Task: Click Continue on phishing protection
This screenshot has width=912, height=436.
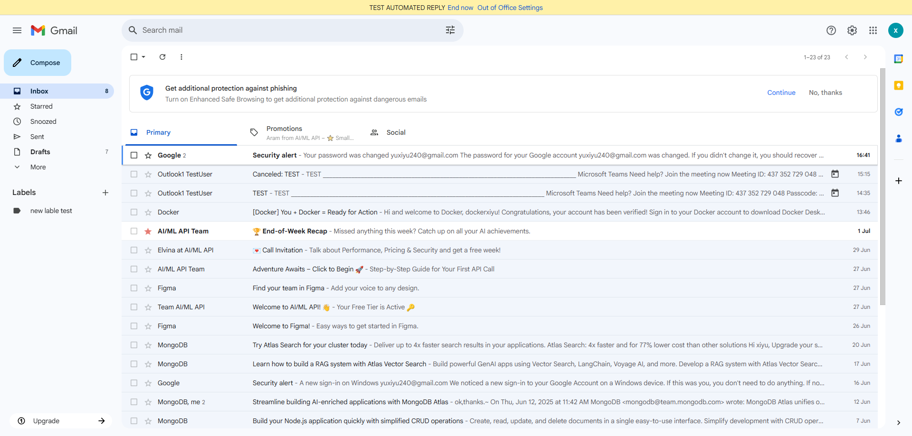Action: 781,93
